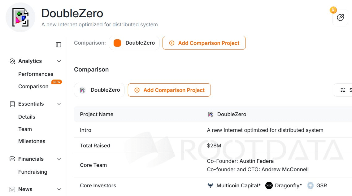This screenshot has height=196, width=352.
Task: Click the News icon in sidebar
Action: [x=12, y=189]
